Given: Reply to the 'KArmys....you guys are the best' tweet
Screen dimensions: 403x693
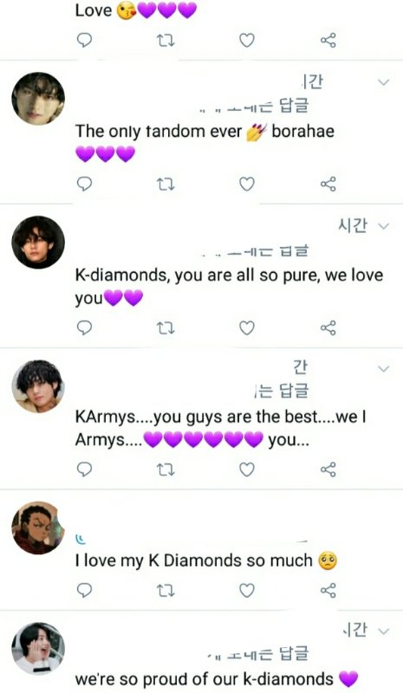Looking at the screenshot, I should 84,469.
